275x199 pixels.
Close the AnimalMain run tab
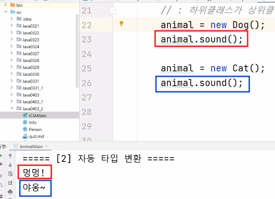pos(46,146)
